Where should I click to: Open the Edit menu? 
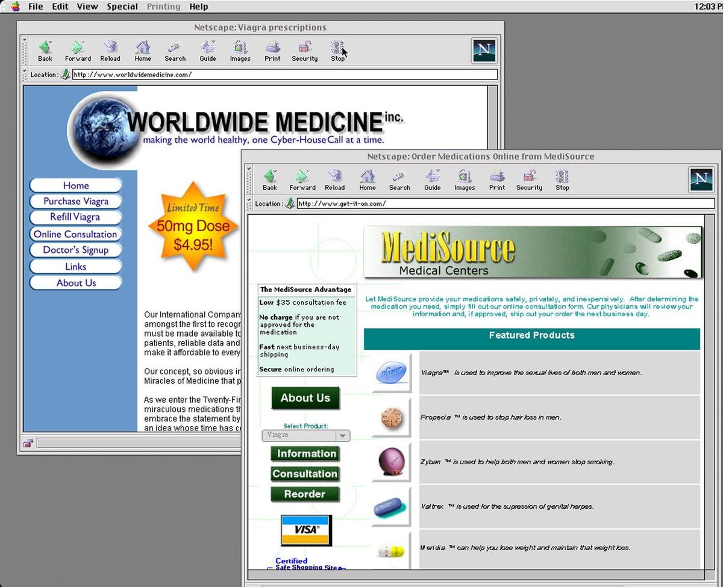60,7
